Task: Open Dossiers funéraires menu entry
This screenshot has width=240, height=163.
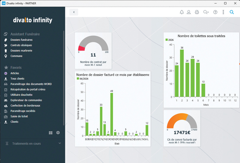Action: tap(21, 40)
